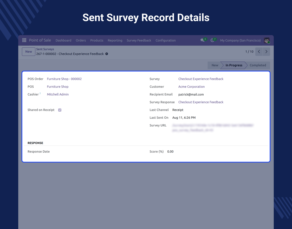
Task: Click the 1 / 10 pager counter
Action: [x=249, y=52]
